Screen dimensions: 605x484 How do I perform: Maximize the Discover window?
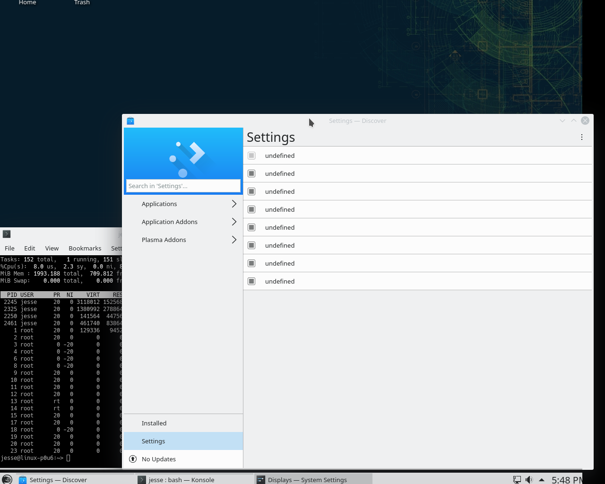(574, 121)
